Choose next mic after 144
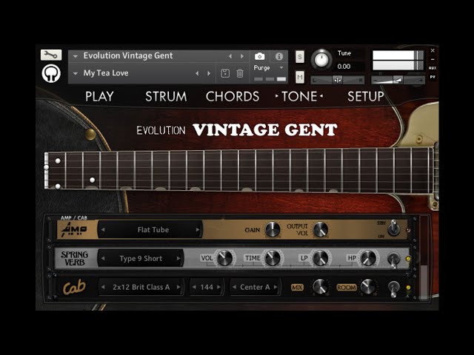Image resolution: width=474 pixels, height=355 pixels. [219, 287]
